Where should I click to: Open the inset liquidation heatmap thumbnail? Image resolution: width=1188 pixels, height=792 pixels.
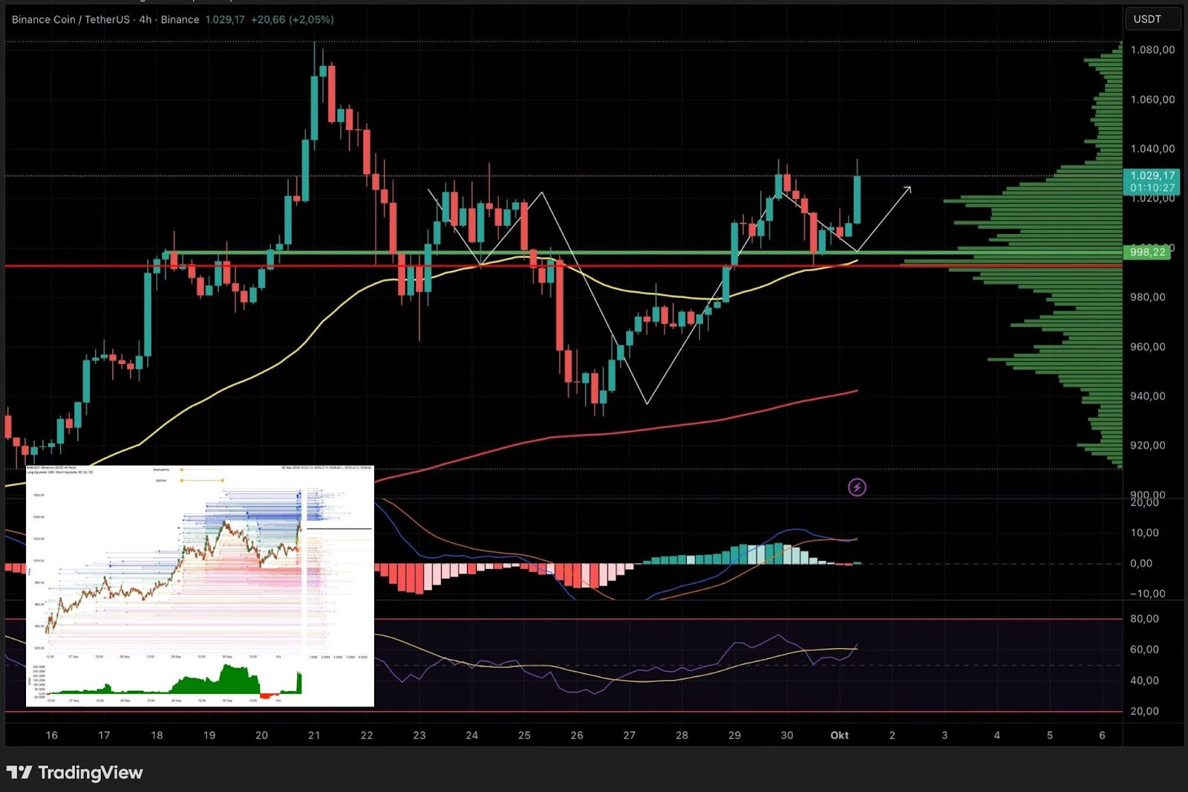tap(200, 585)
